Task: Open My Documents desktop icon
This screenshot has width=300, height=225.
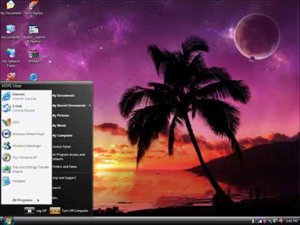Action: click(11, 8)
